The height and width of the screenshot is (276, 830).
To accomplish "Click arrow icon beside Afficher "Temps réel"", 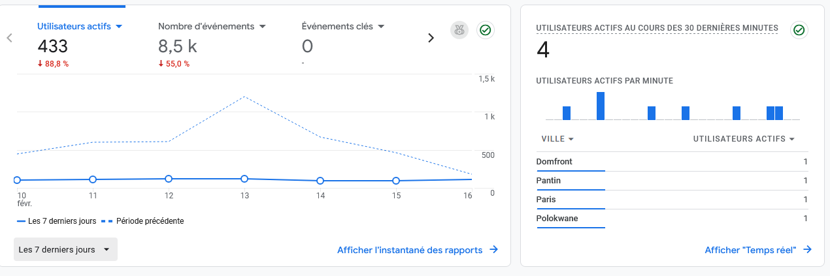I will 808,250.
